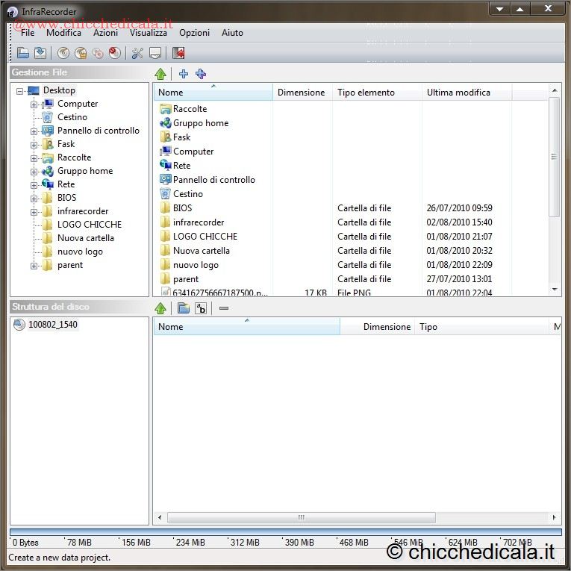Screen dimensions: 571x571
Task: Click the Exit icon in the main toolbar
Action: point(178,53)
